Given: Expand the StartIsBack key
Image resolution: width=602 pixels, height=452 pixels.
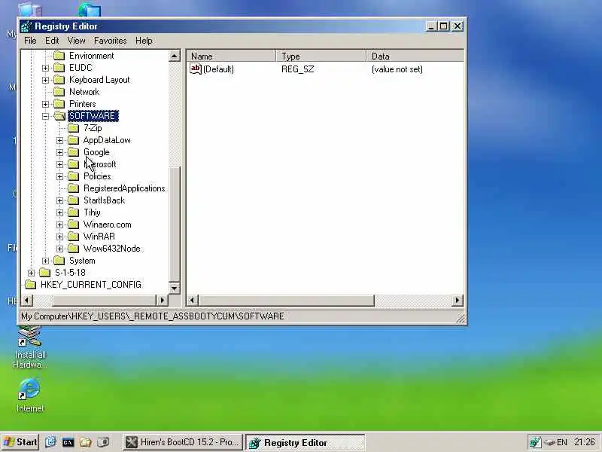Looking at the screenshot, I should [59, 200].
